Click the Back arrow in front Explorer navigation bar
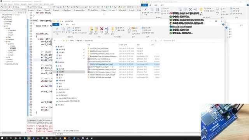 (54, 40)
